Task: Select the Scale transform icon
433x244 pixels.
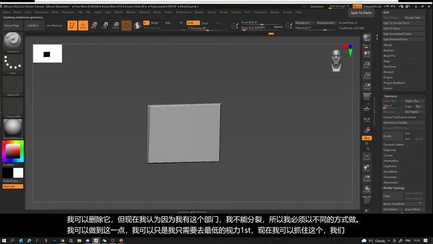Action: pyautogui.click(x=105, y=26)
